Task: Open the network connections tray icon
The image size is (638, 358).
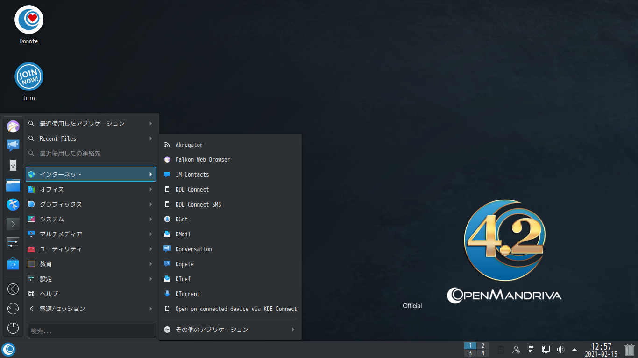Action: 546,350
